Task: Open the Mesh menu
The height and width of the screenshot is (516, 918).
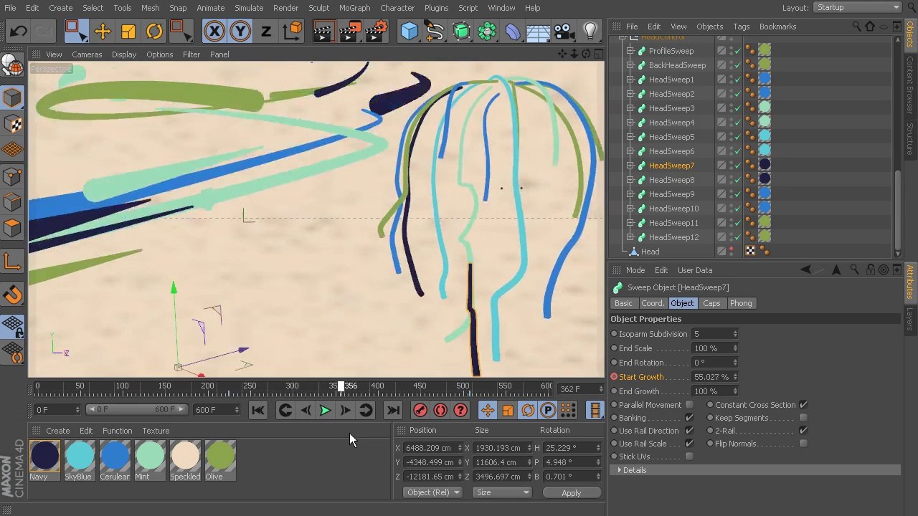Action: click(151, 8)
